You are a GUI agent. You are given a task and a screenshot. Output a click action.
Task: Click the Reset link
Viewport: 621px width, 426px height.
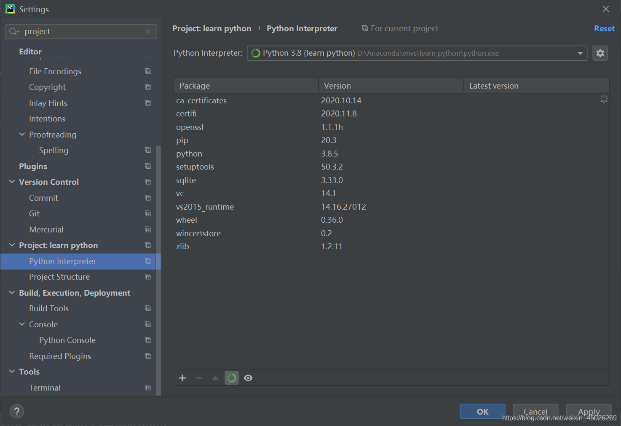tap(604, 28)
